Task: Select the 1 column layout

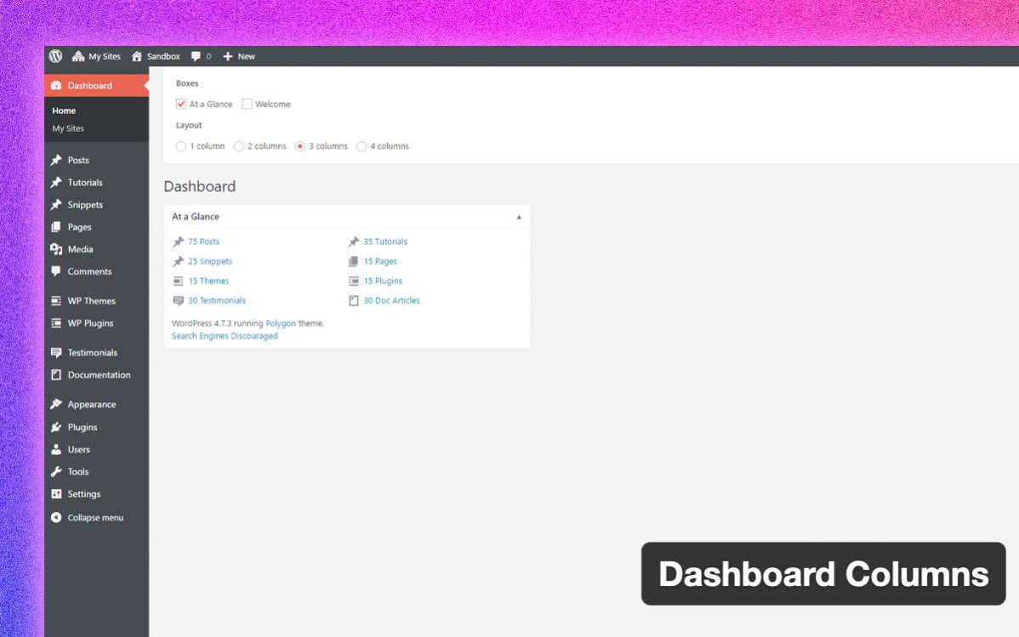Action: point(180,146)
